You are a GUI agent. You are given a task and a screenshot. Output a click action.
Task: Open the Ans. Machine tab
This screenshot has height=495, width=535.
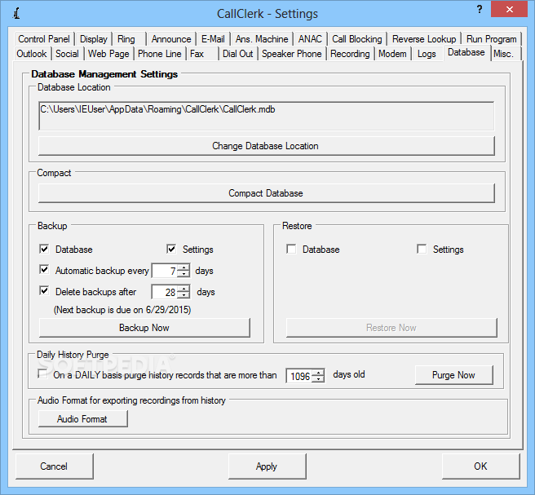262,39
